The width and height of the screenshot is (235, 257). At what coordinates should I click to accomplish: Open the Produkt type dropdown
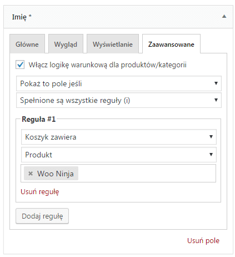click(119, 155)
